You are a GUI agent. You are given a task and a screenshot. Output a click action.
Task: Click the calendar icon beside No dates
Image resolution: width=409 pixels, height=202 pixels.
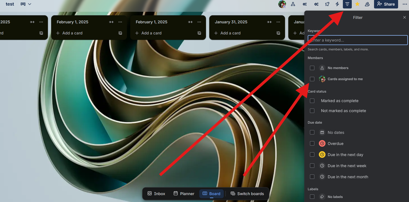coord(322,132)
